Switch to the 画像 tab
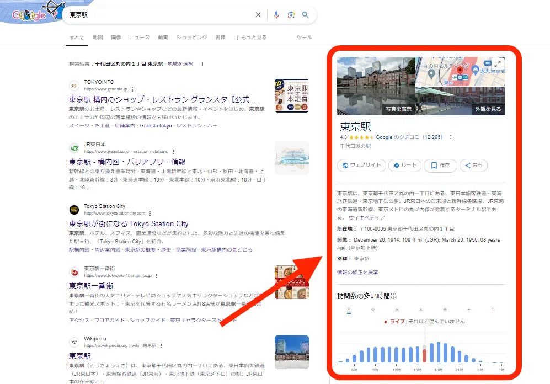 tap(116, 37)
